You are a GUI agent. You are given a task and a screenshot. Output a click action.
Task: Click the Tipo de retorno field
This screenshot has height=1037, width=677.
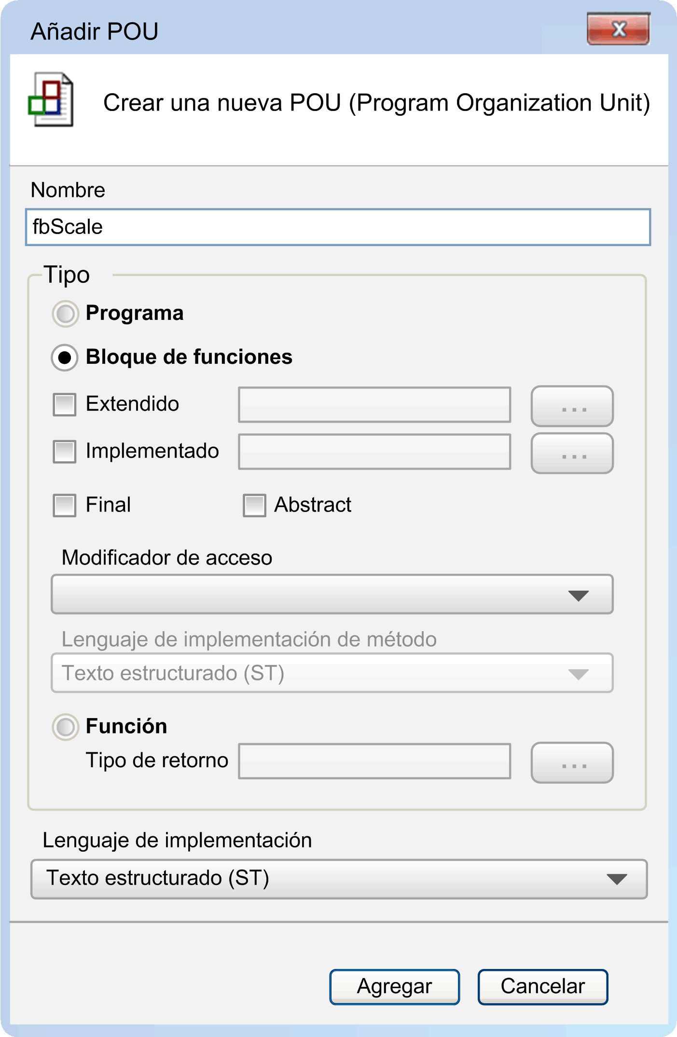click(374, 761)
